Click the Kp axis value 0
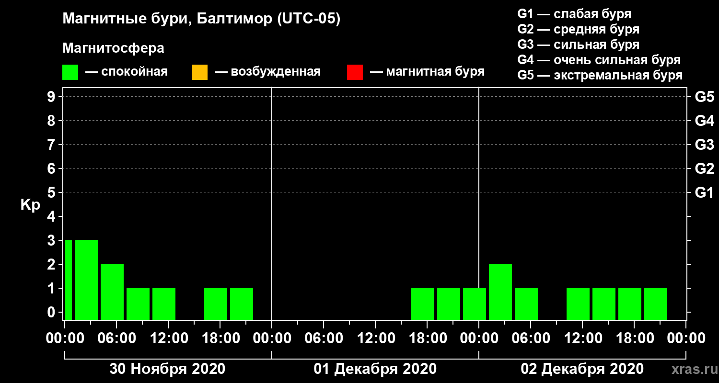The height and width of the screenshot is (383, 719). pos(52,313)
